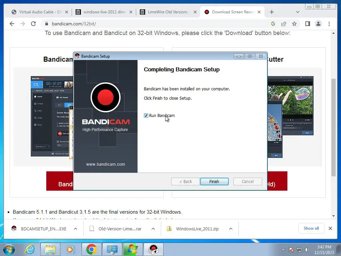This screenshot has height=256, width=341.
Task: Switch to Bandicam Setup taskbar icon
Action: [x=154, y=249]
